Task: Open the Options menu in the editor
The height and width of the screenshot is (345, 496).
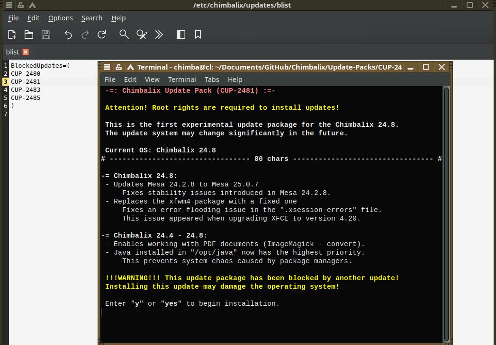Action: [61, 18]
